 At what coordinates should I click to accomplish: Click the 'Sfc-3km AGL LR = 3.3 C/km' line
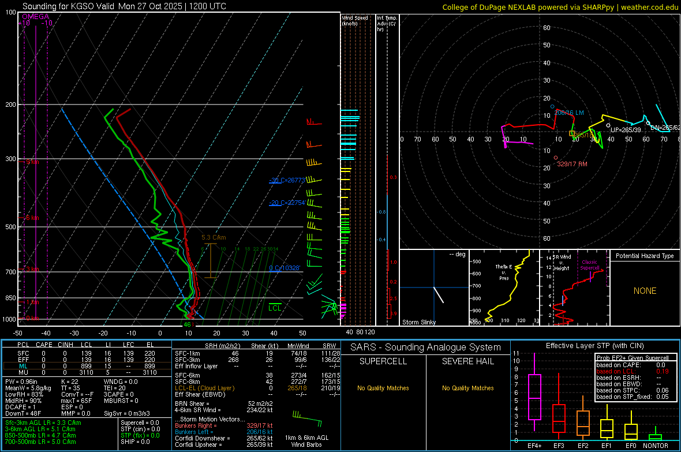[x=43, y=423]
